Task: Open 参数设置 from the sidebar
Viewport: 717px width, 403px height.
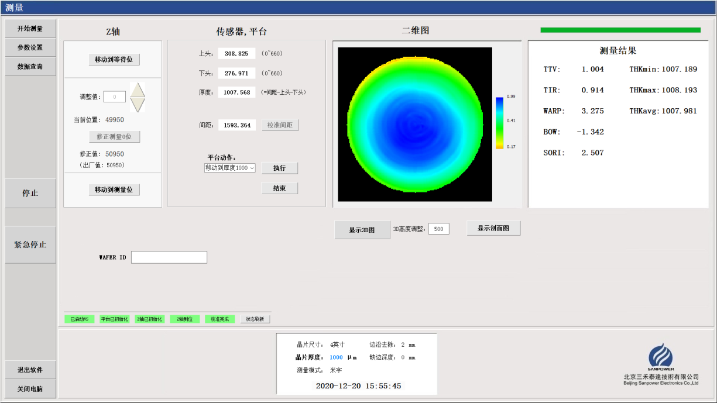Action: (30, 47)
